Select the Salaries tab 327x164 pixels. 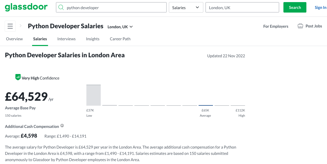40,39
